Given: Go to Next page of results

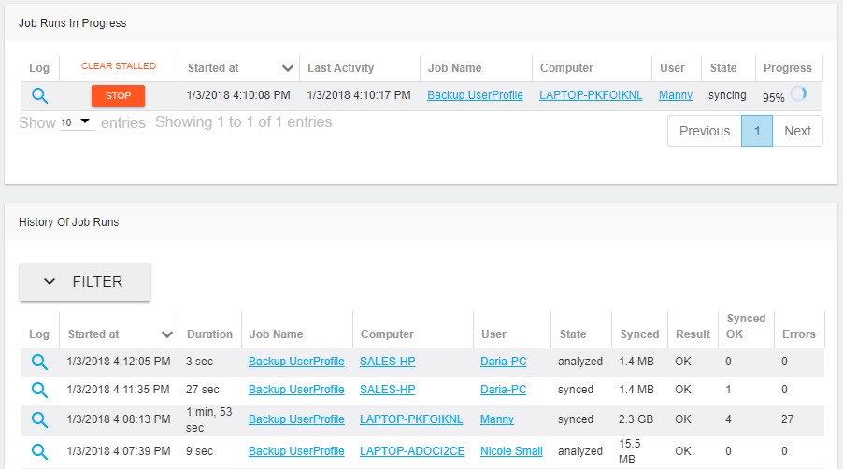Looking at the screenshot, I should click(797, 131).
